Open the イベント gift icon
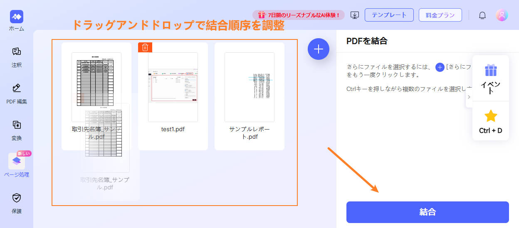Screen dimensions: 519x228 click(491, 70)
